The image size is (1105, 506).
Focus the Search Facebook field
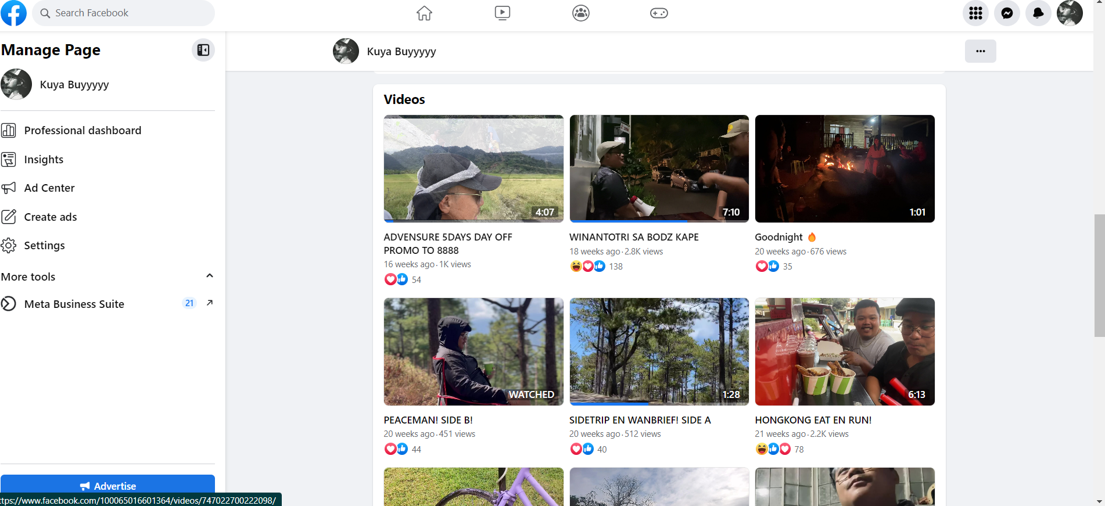click(124, 13)
